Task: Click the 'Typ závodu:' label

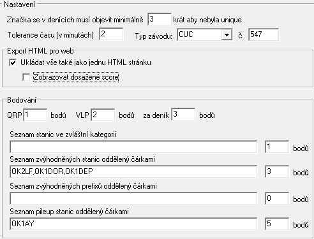Action: coord(154,36)
